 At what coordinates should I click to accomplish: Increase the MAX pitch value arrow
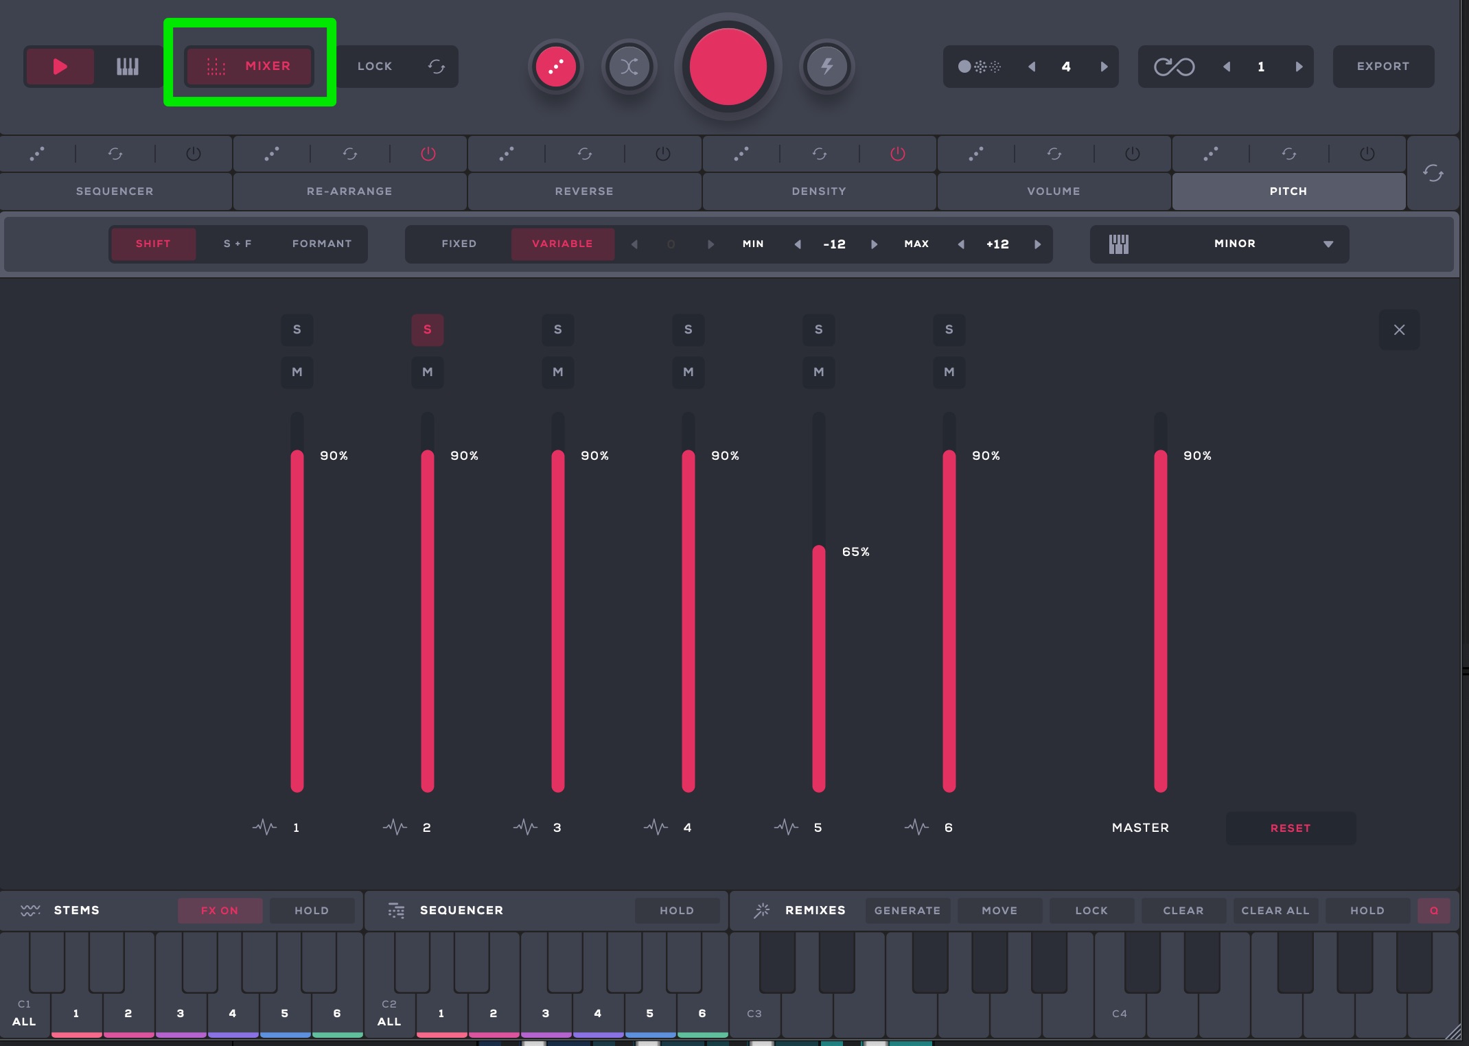coord(1037,244)
